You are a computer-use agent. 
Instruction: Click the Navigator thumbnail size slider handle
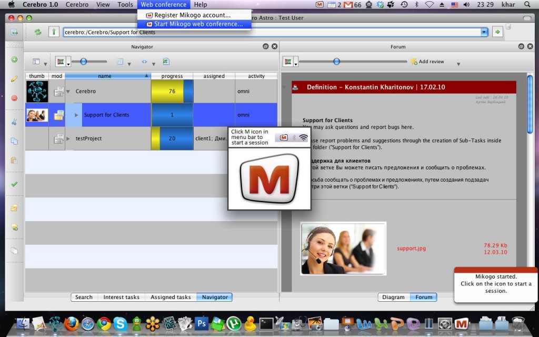(83, 62)
